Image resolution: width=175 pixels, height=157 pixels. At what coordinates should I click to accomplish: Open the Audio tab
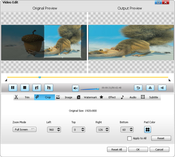(129, 97)
